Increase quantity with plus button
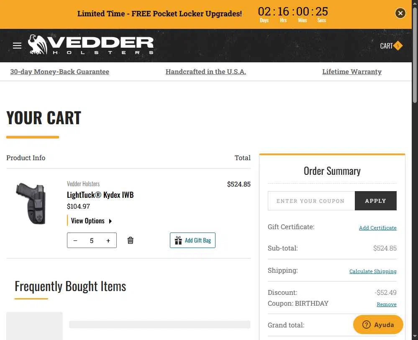 pyautogui.click(x=108, y=240)
